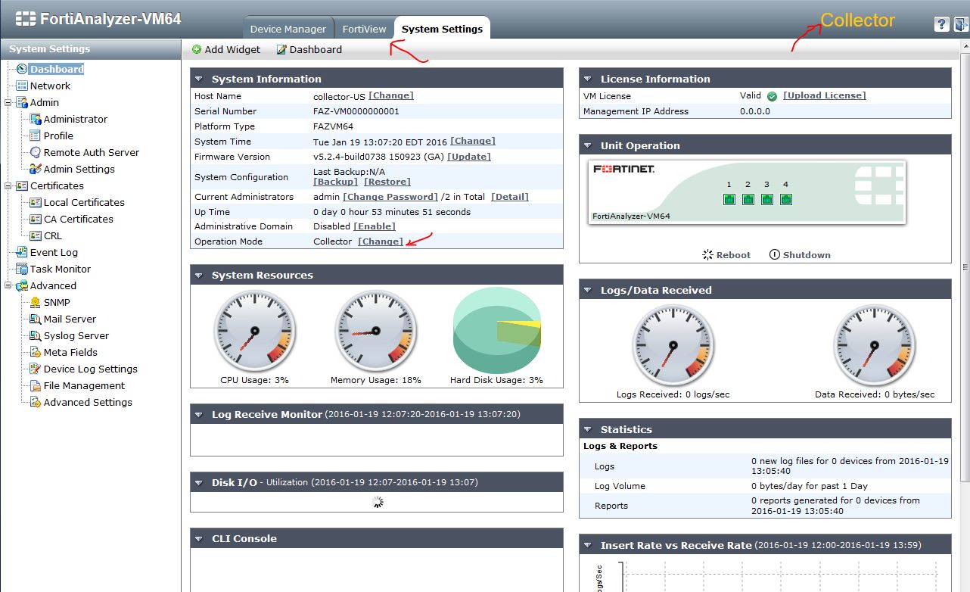Click the Advanced Settings icon
This screenshot has height=592, width=970.
coord(35,402)
